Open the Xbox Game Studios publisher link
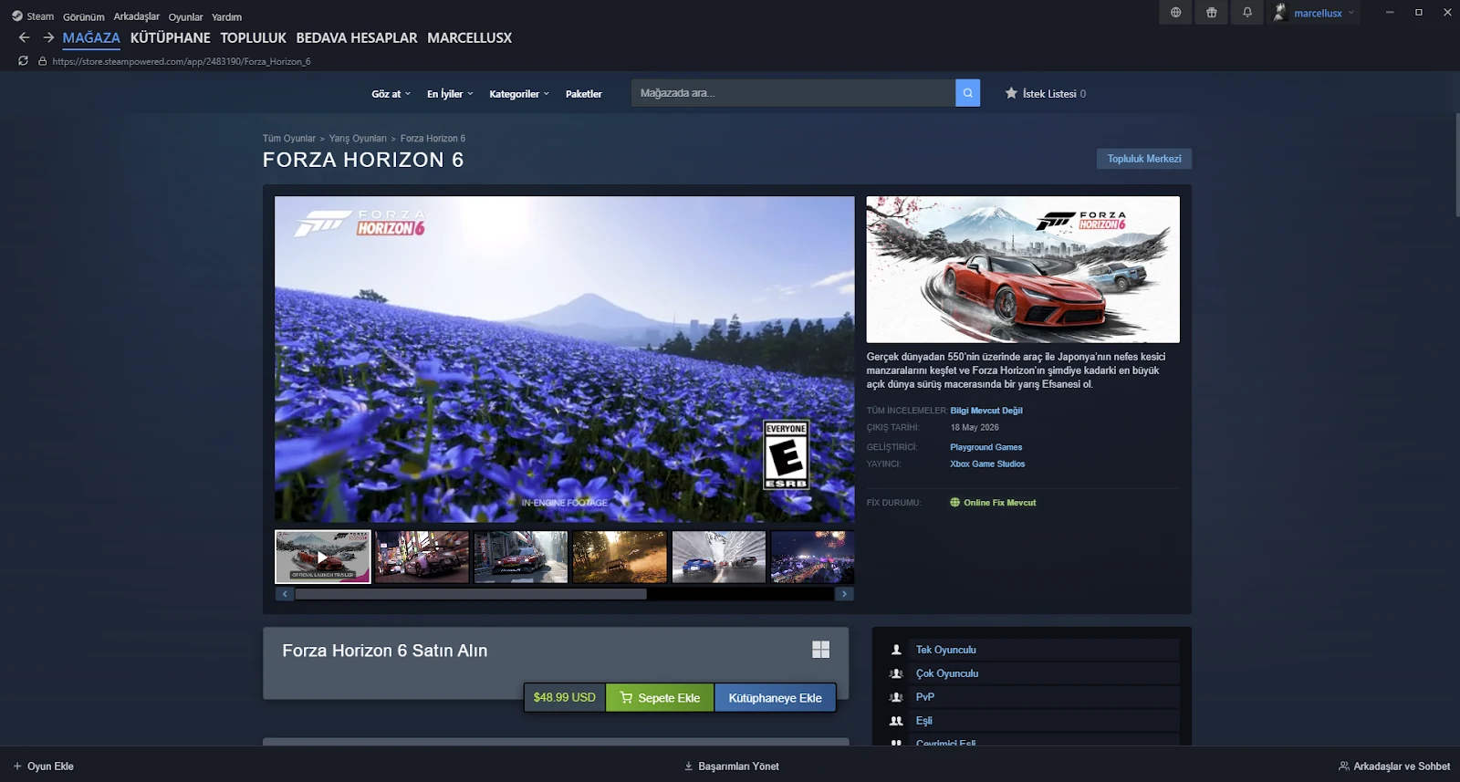Image resolution: width=1460 pixels, height=782 pixels. coord(987,464)
